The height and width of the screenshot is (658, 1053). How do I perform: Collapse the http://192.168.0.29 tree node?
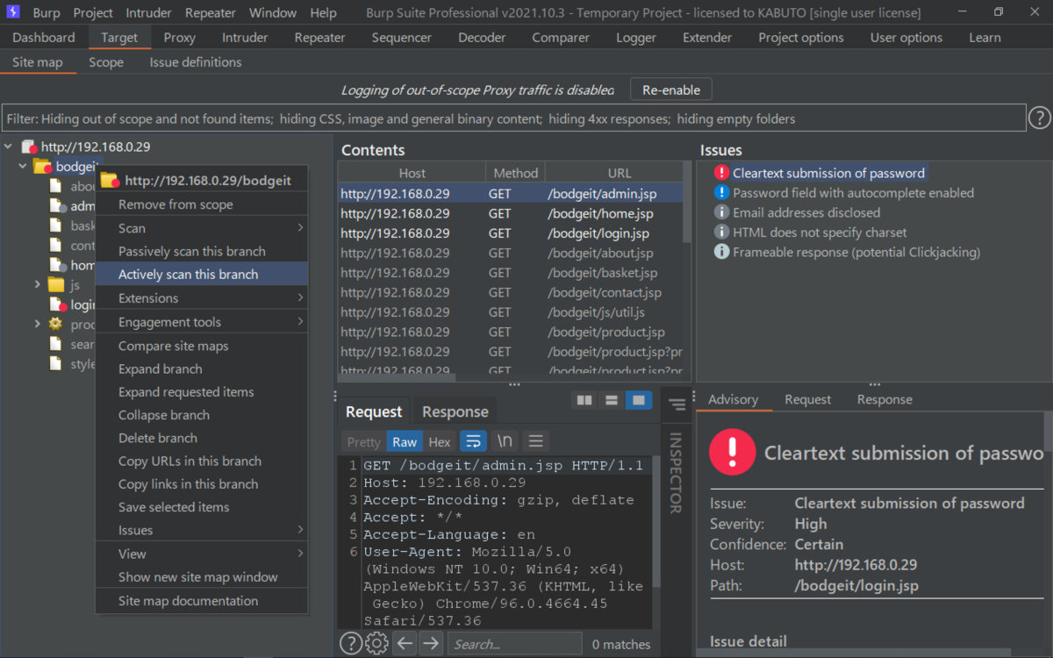[x=9, y=147]
